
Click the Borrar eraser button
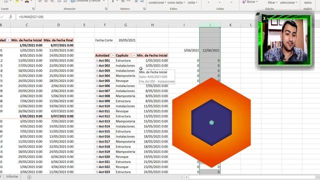coord(250,2)
